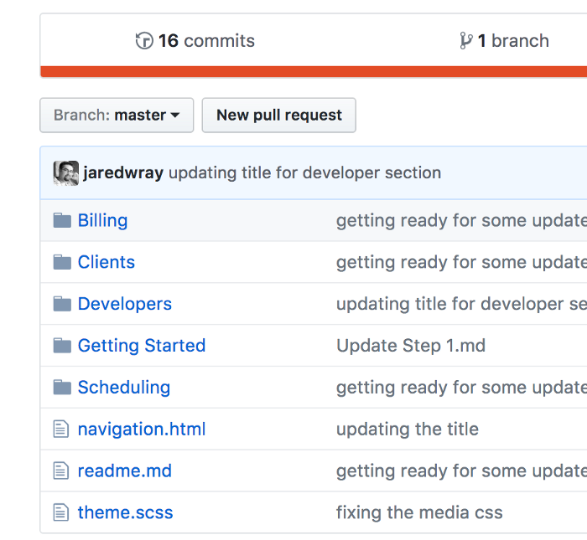This screenshot has width=587, height=540.
Task: Click the file icon beside navigation.html
Action: click(x=61, y=429)
